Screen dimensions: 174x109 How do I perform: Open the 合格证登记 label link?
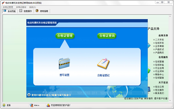click(104, 75)
